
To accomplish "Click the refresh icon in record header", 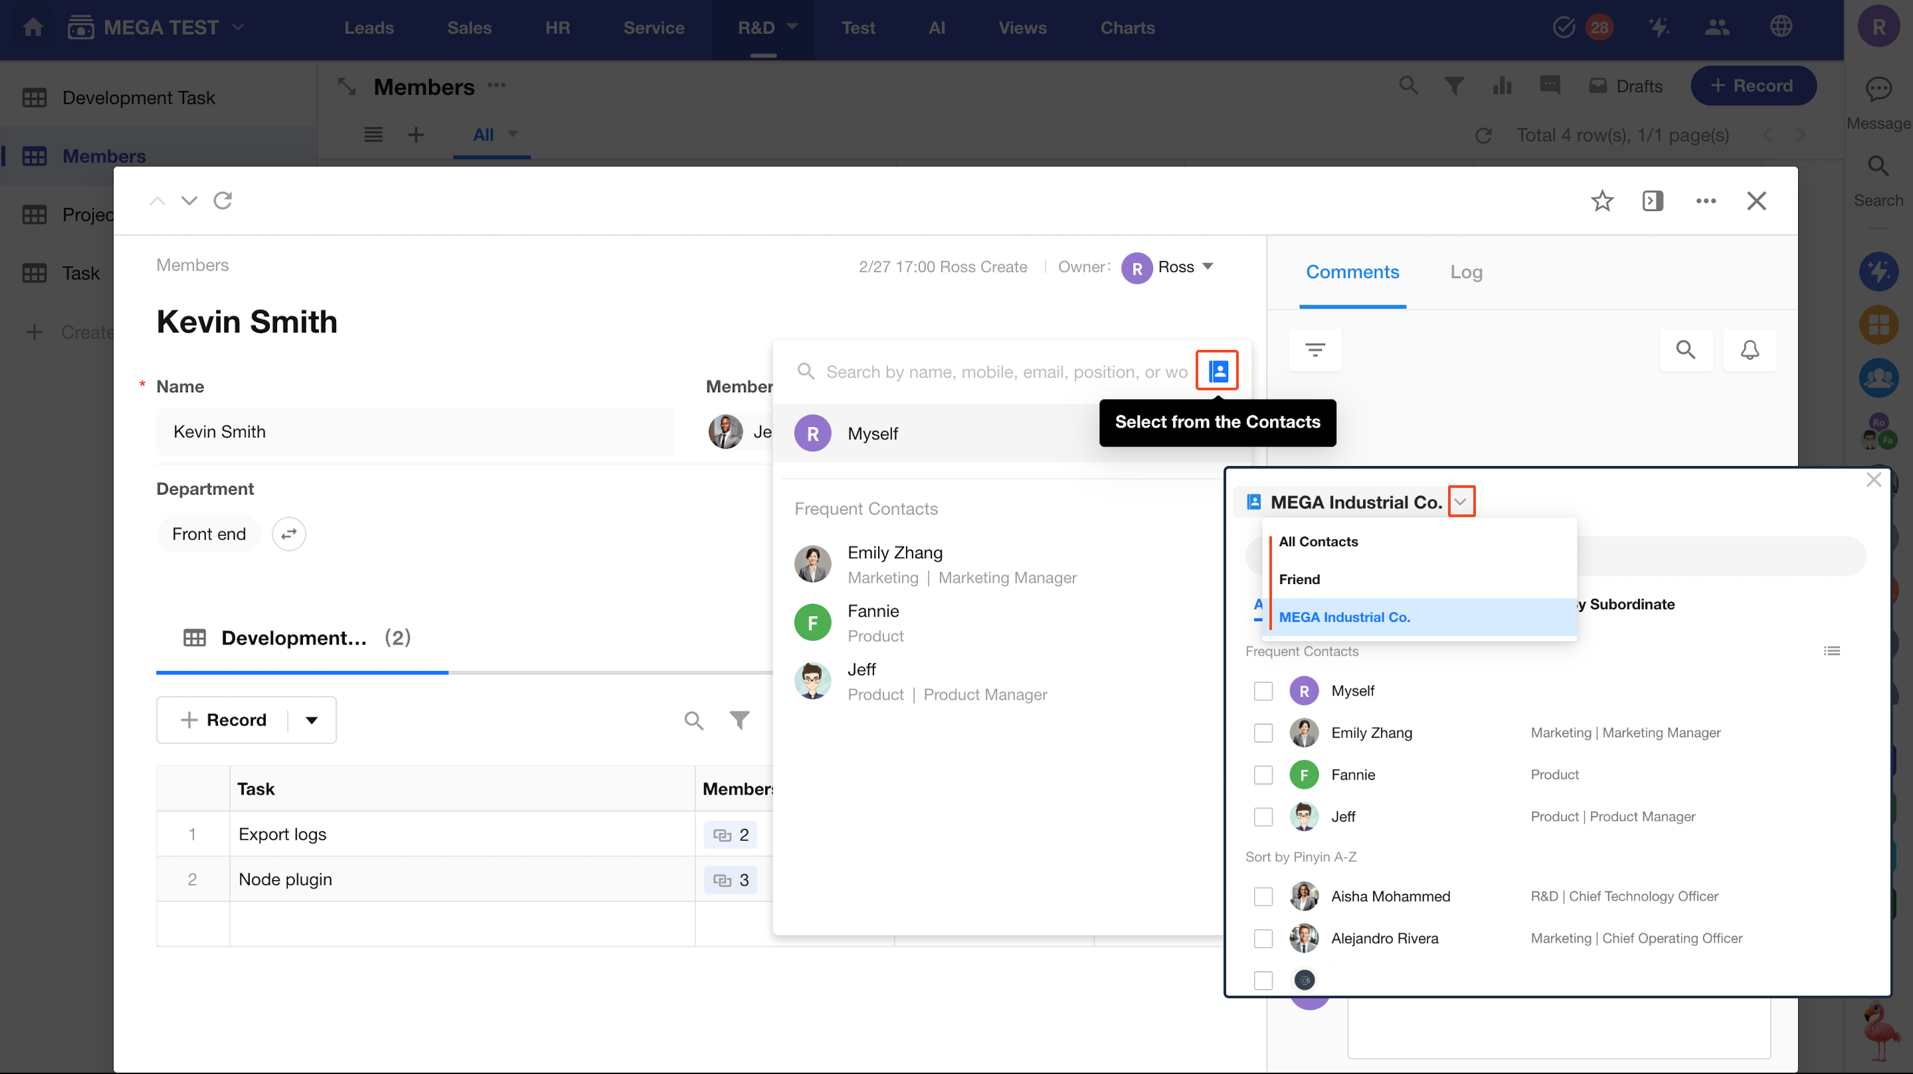I will [x=223, y=200].
